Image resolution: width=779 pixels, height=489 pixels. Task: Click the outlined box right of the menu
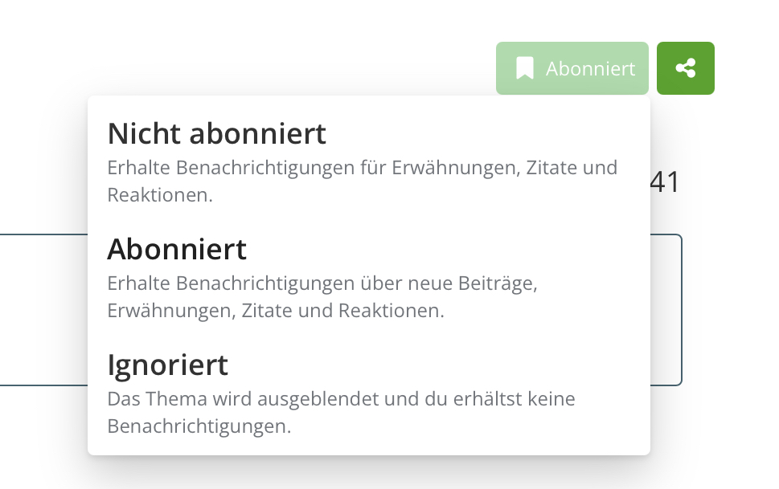[x=666, y=309]
